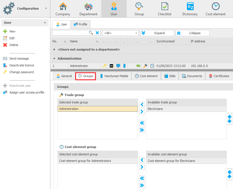Open the Certificates tab
Viewport: 233px width, 189px height.
[219, 76]
